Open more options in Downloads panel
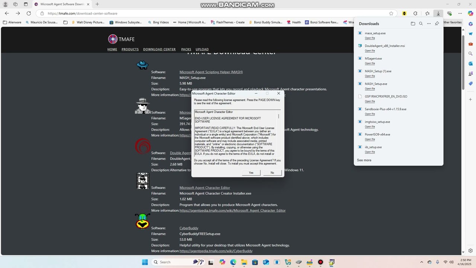 429,23
